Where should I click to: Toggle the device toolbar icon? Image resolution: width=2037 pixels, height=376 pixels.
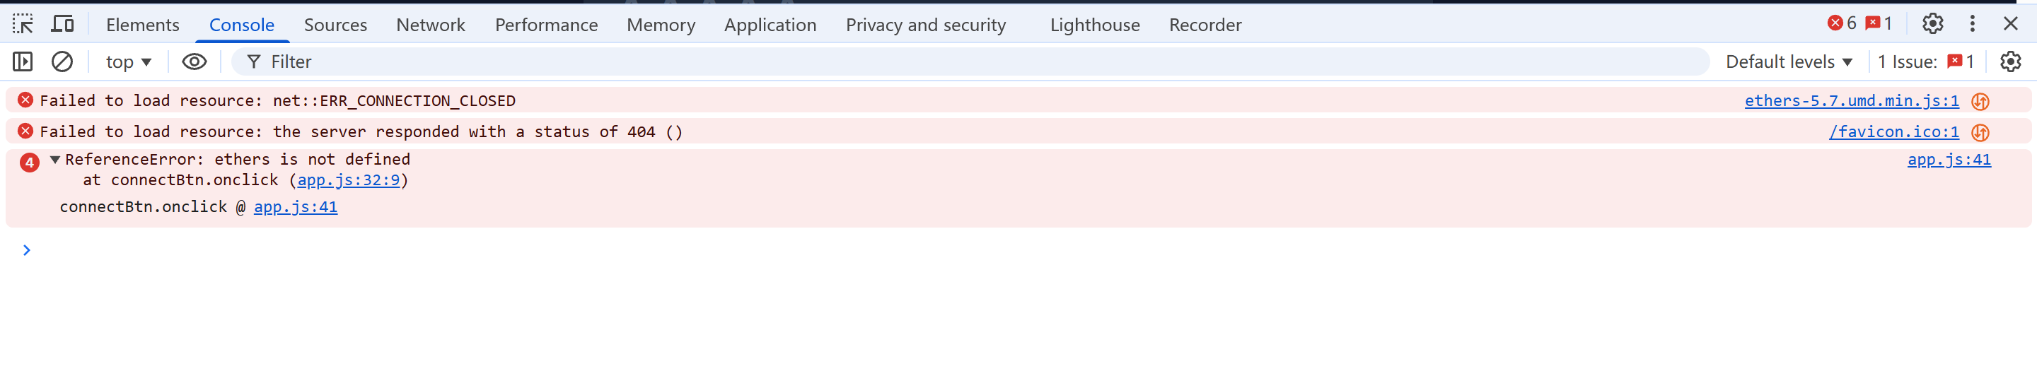point(62,25)
